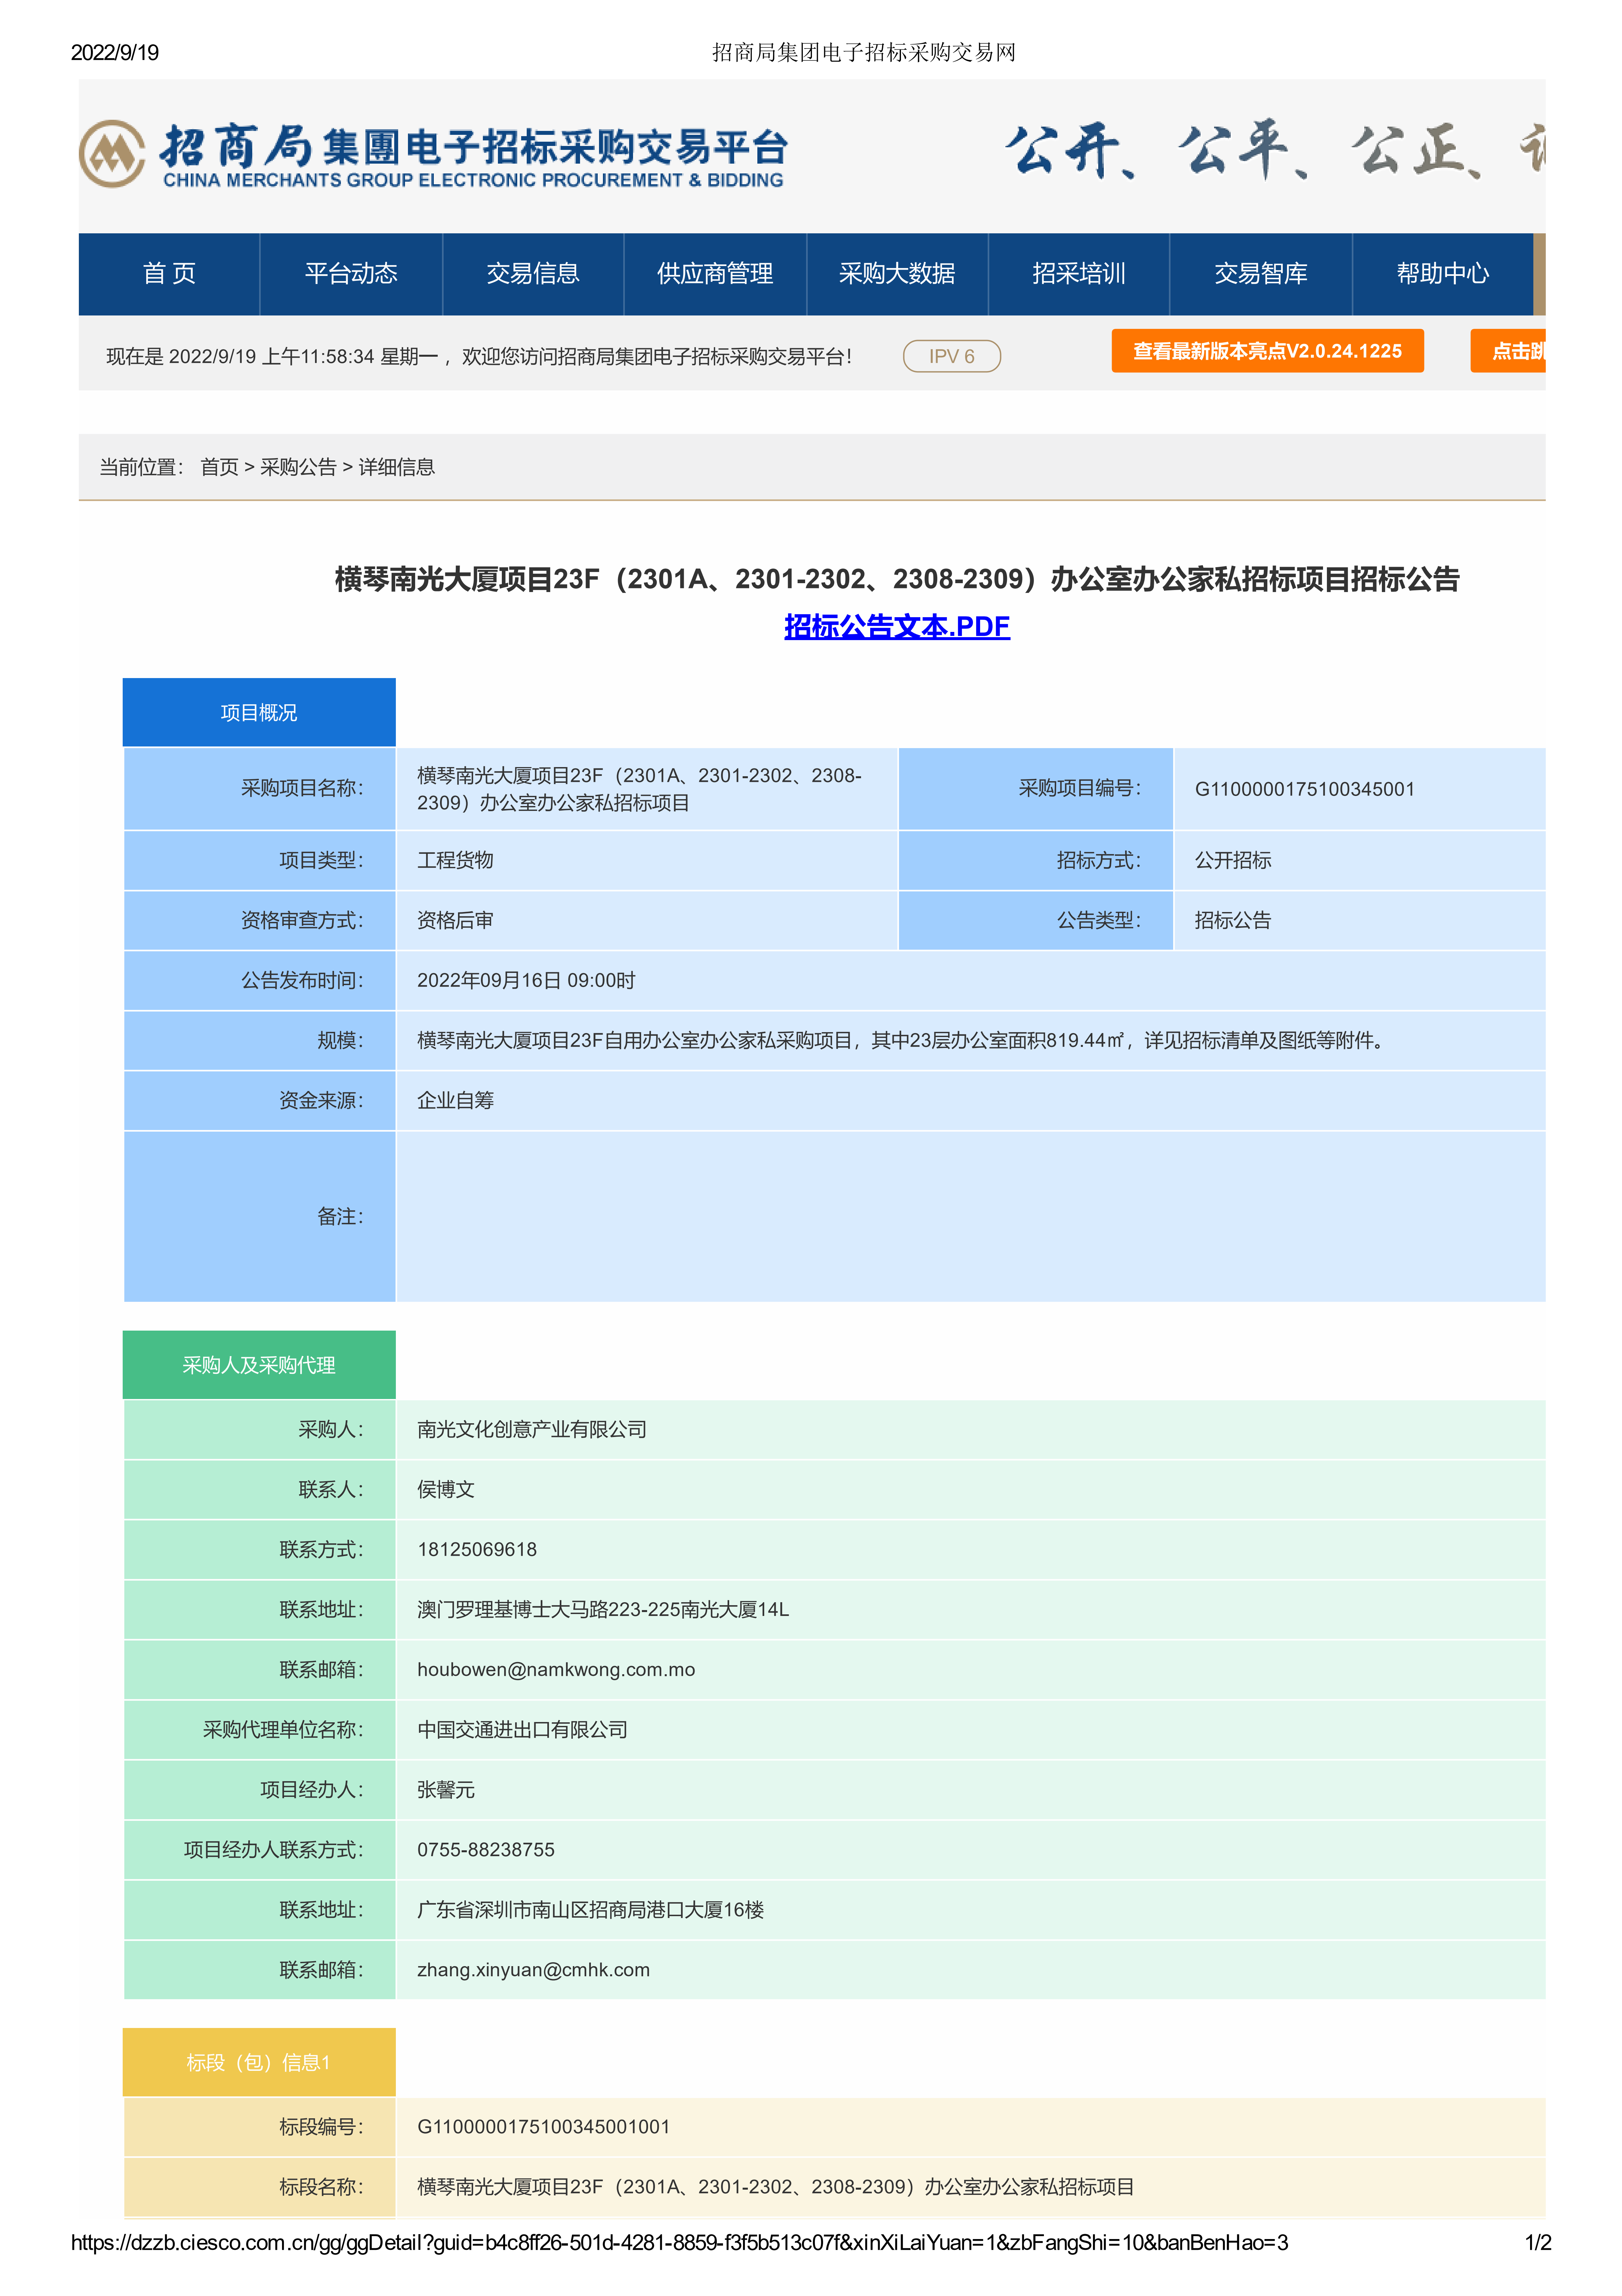Select the 项目概况 section tab

[259, 712]
